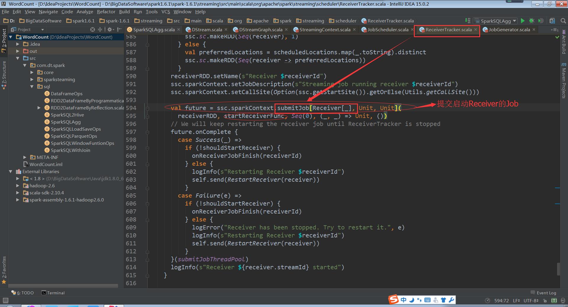This screenshot has height=307, width=568.
Task: Select SparkSQL2Hive file in tree
Action: (x=67, y=115)
